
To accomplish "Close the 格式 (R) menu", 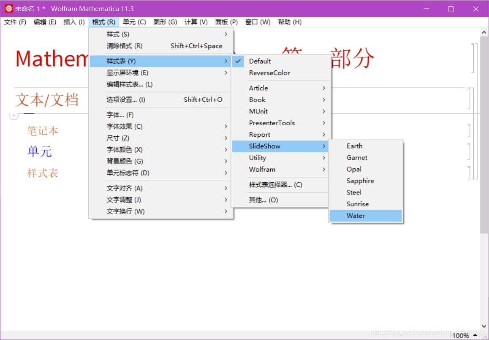I will [x=104, y=22].
